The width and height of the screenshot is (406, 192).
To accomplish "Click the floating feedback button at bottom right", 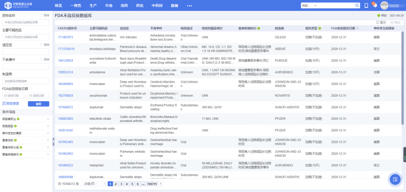I will point(395,179).
